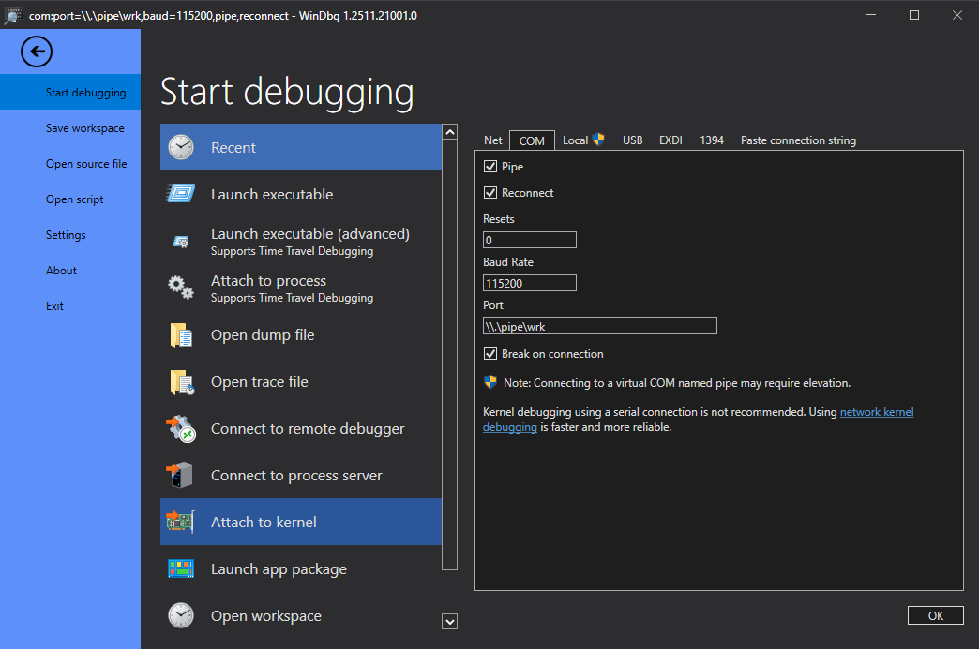This screenshot has width=979, height=649.
Task: Toggle the Reconnect checkbox
Action: [x=489, y=193]
